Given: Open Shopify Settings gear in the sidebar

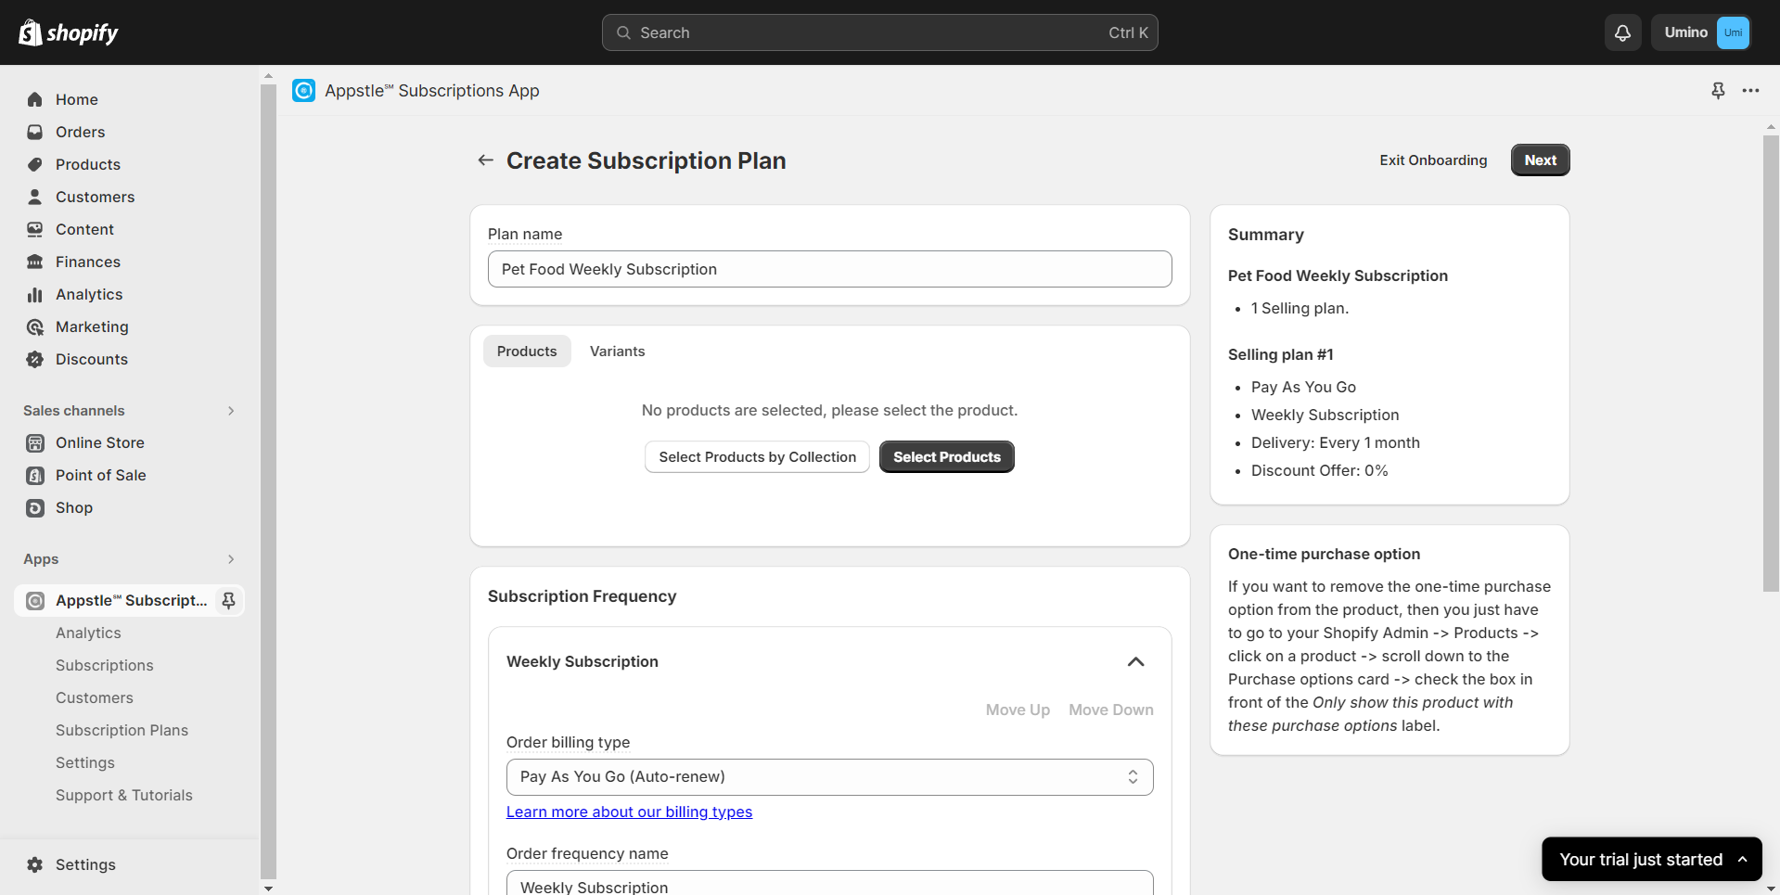Looking at the screenshot, I should 35,864.
